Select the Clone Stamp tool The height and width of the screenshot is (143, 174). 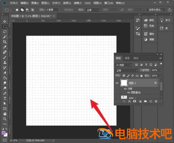[x=5, y=62]
